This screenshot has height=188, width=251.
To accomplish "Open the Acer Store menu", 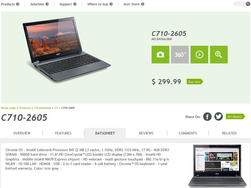I will point(134,4).
